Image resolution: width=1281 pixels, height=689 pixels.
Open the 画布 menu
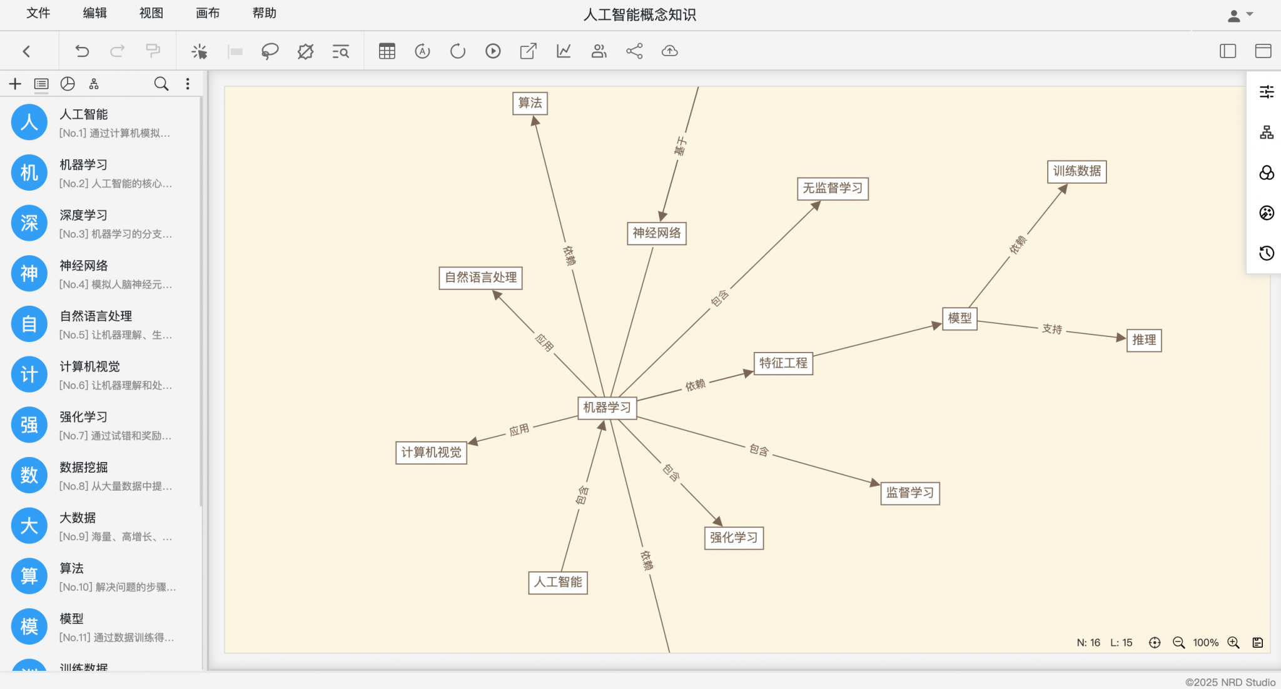pyautogui.click(x=207, y=13)
